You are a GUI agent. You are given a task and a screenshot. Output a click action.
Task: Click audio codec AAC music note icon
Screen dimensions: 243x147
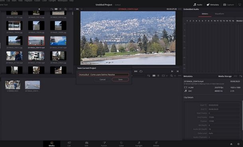coord(186,91)
